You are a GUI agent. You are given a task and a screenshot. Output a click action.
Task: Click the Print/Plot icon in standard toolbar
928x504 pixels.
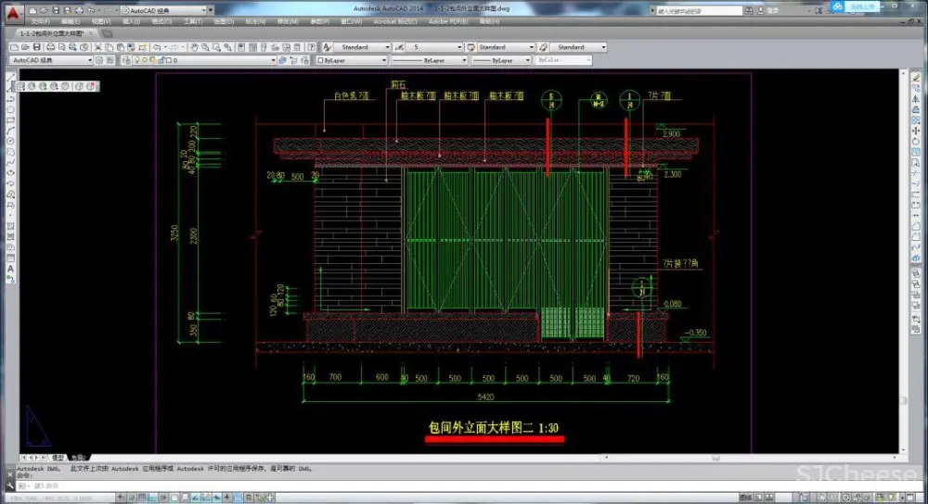[x=49, y=47]
